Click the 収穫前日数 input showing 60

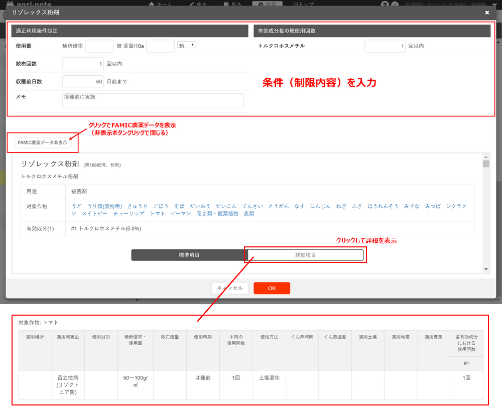tap(83, 82)
